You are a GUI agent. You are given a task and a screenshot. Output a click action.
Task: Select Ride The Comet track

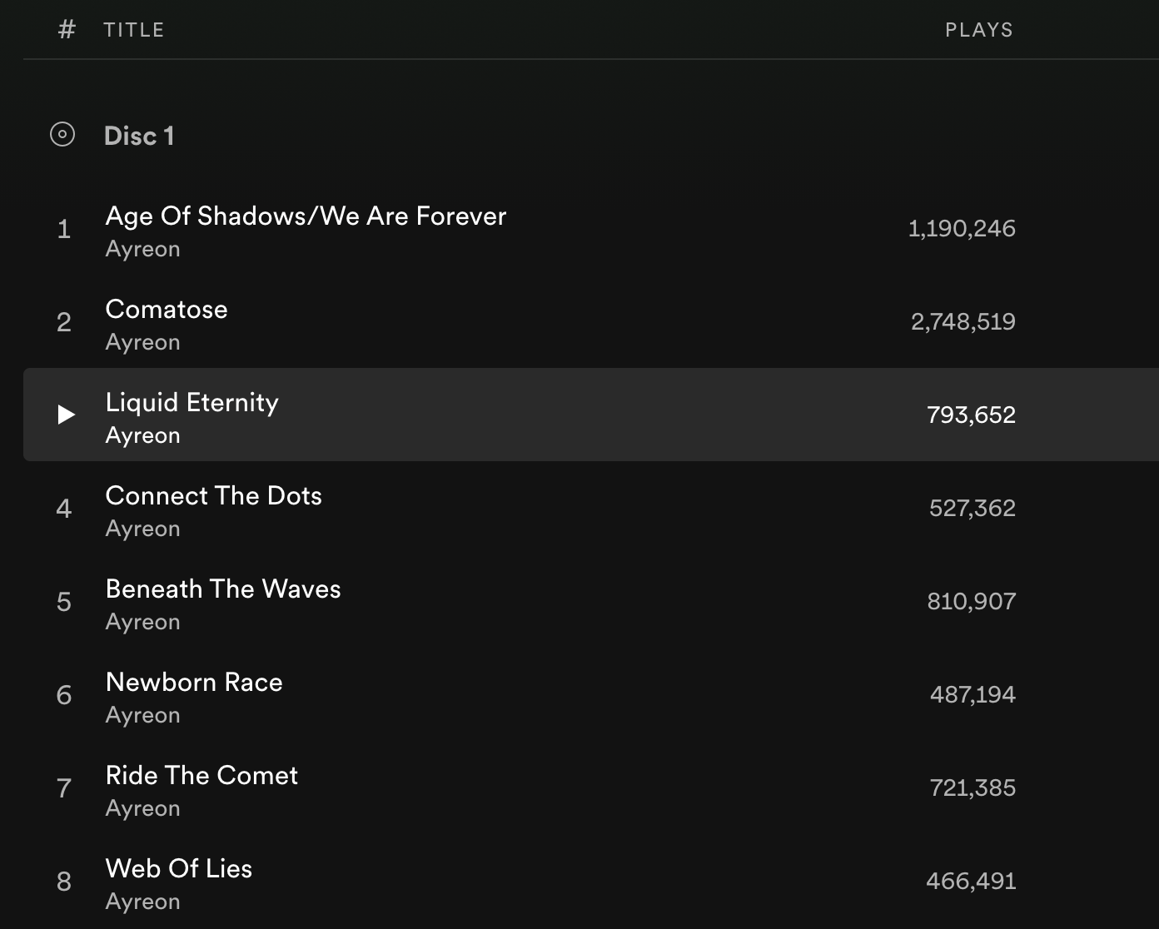coord(201,776)
